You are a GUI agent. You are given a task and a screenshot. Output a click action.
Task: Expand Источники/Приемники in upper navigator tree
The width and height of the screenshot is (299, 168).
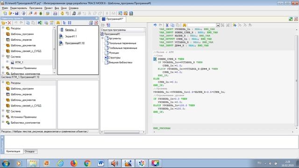tap(3, 67)
